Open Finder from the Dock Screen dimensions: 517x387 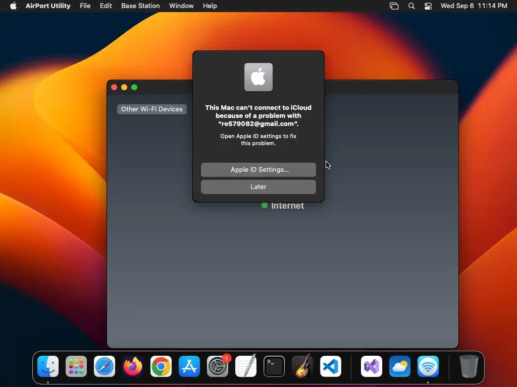(48, 366)
